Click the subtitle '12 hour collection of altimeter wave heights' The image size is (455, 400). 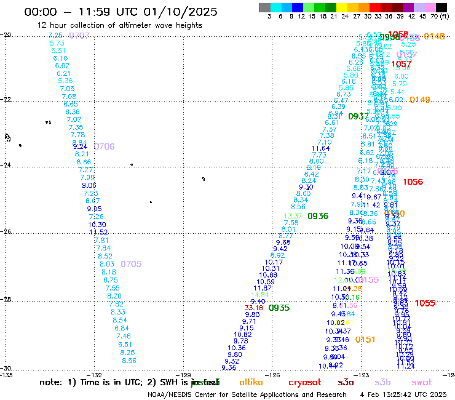click(x=119, y=25)
